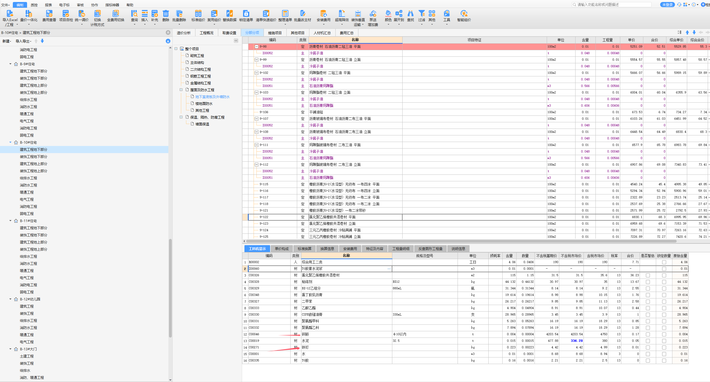
Task: Open the 新建 dropdown
Action: (x=7, y=41)
